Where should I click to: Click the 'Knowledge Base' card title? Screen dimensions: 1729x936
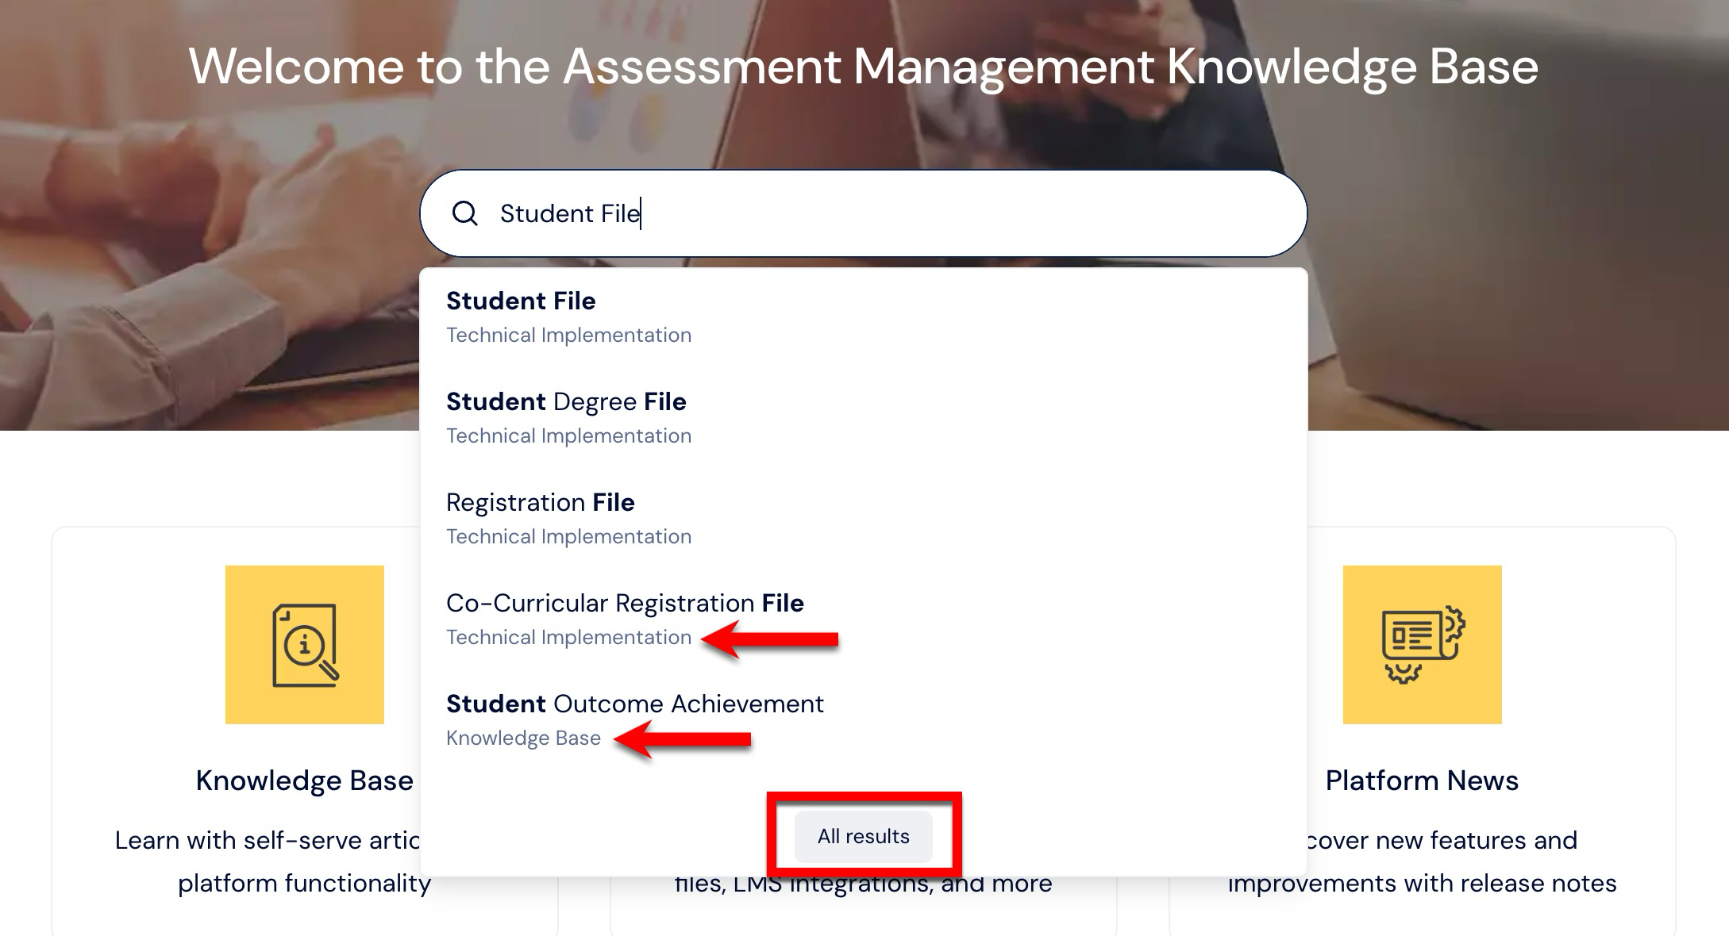(305, 781)
